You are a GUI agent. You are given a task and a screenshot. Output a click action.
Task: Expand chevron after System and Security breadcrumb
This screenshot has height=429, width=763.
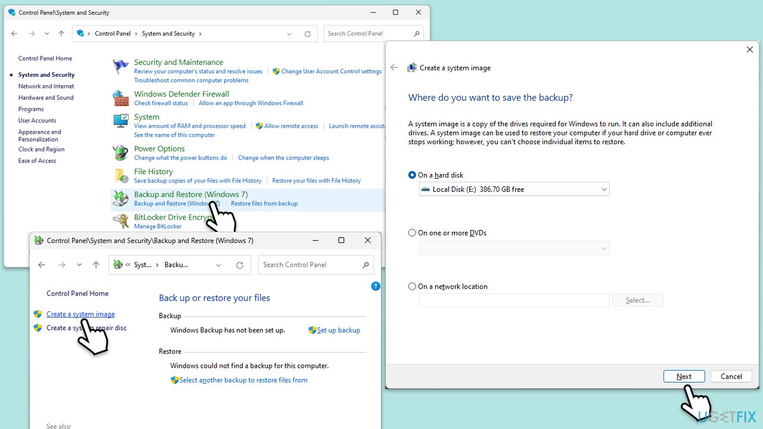pos(200,34)
